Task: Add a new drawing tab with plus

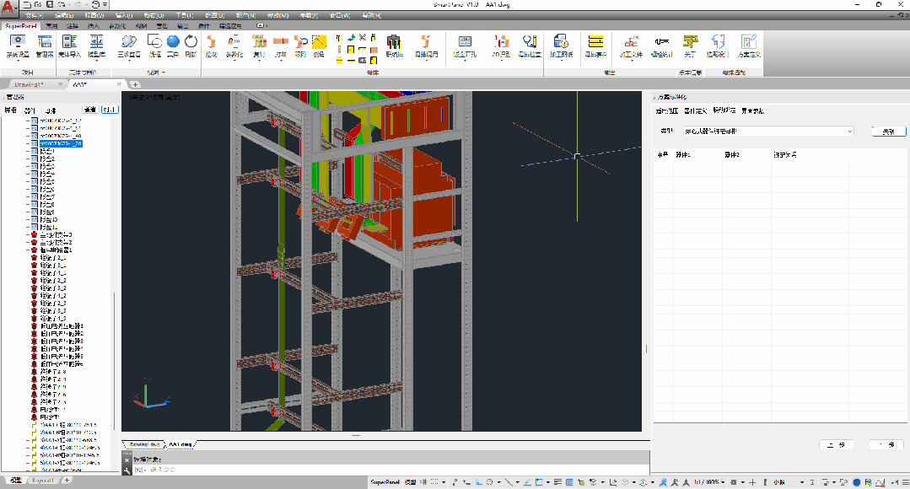Action: (135, 84)
